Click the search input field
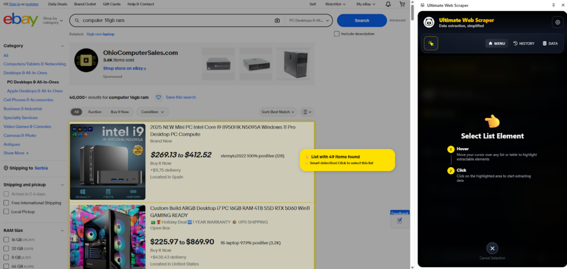The width and height of the screenshot is (567, 269). [177, 20]
